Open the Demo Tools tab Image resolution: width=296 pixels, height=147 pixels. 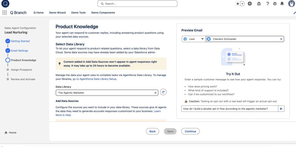point(78,13)
